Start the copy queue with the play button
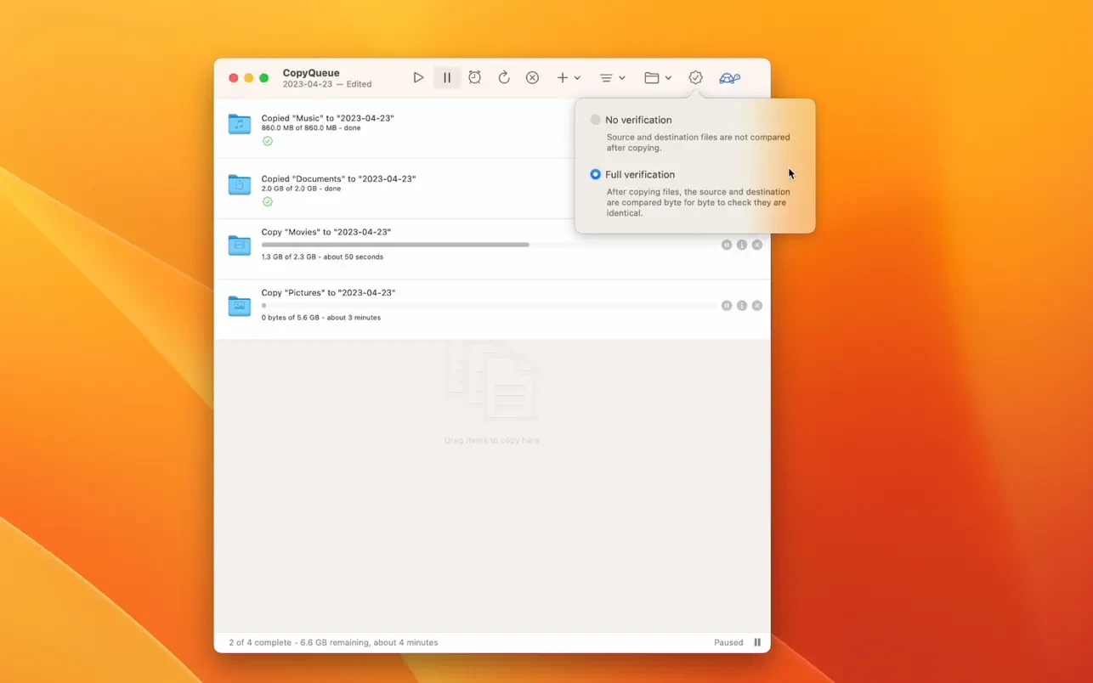 click(x=418, y=77)
